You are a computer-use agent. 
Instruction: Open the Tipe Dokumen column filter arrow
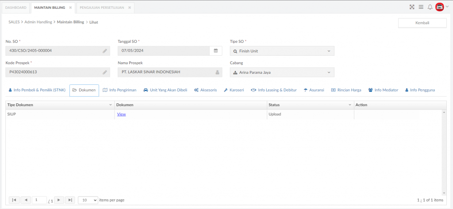click(110, 105)
